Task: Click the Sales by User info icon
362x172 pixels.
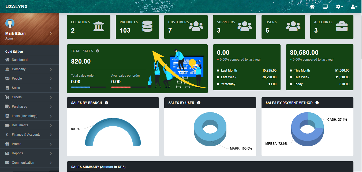Action: pyautogui.click(x=199, y=103)
